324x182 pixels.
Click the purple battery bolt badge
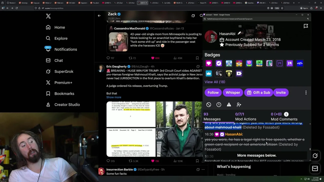pyautogui.click(x=239, y=74)
